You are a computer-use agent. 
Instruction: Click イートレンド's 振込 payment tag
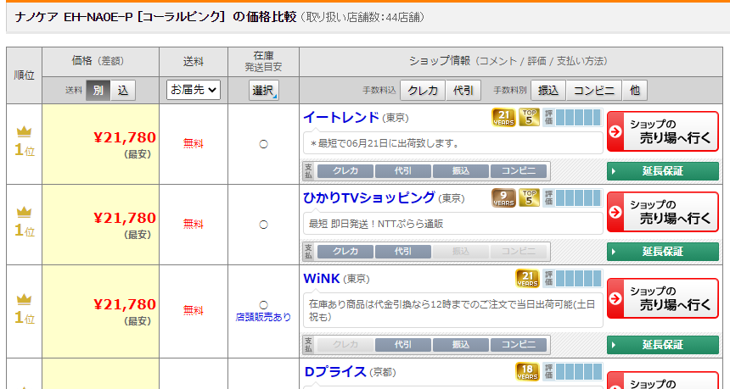pyautogui.click(x=460, y=171)
